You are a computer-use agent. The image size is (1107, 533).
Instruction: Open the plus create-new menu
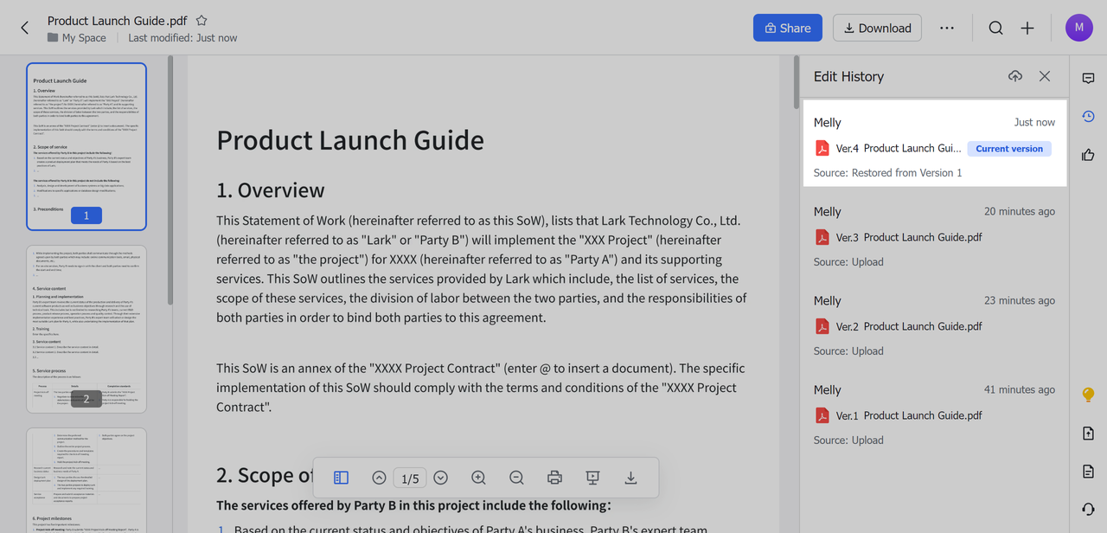pyautogui.click(x=1027, y=28)
